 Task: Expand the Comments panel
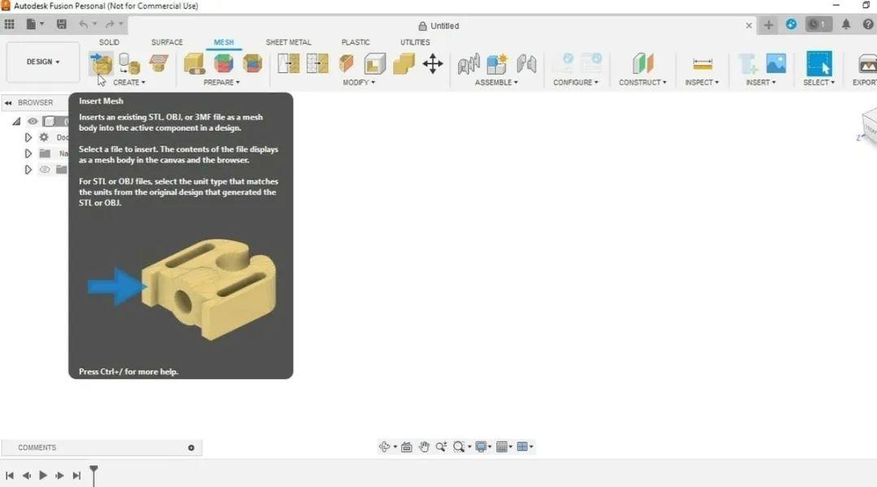(x=190, y=447)
